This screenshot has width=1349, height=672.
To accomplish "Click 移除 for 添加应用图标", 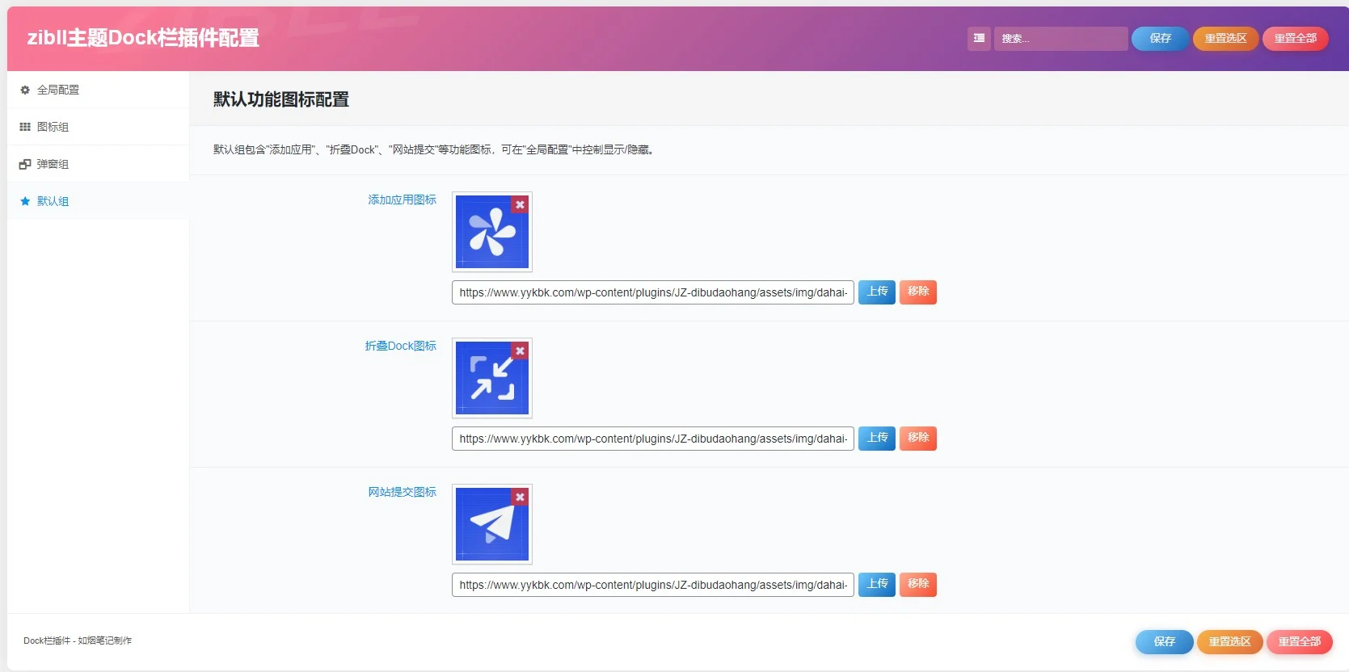I will (918, 292).
